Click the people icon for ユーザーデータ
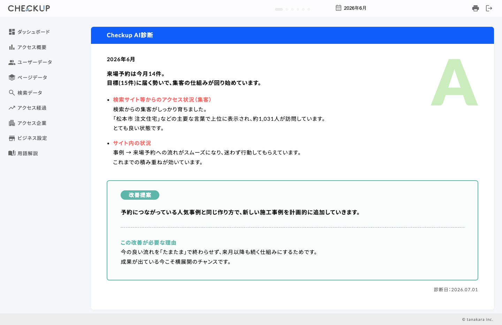This screenshot has width=502, height=325. (12, 62)
